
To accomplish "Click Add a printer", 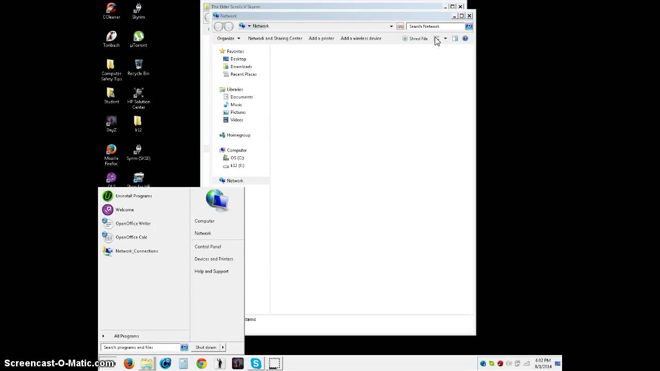I will pyautogui.click(x=321, y=39).
